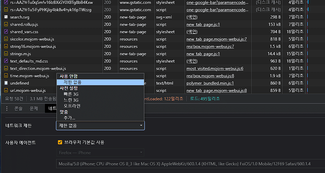Choose 느린 3G throttling preset
The width and height of the screenshot is (325, 173).
tap(71, 100)
